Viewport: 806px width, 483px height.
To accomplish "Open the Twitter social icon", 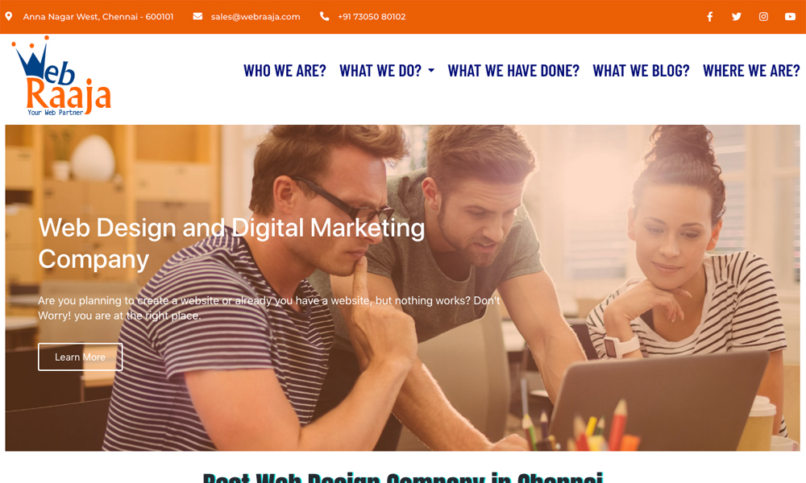I will click(x=736, y=16).
